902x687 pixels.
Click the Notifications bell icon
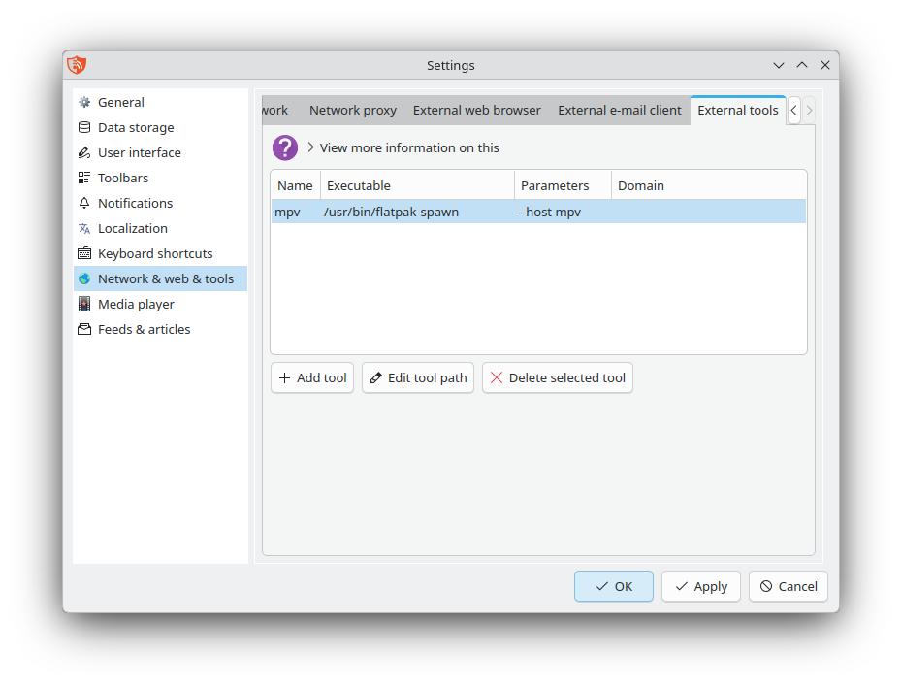[84, 203]
